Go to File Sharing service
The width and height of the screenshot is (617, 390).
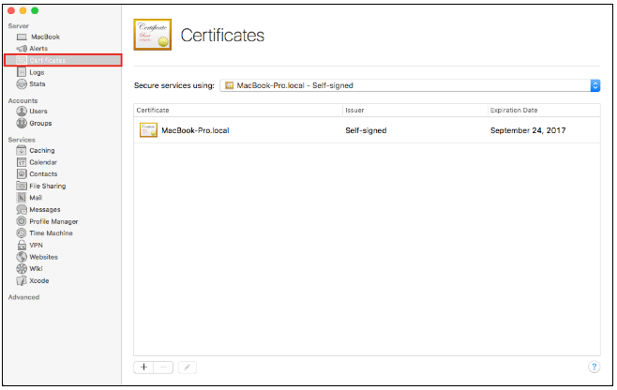click(x=47, y=186)
